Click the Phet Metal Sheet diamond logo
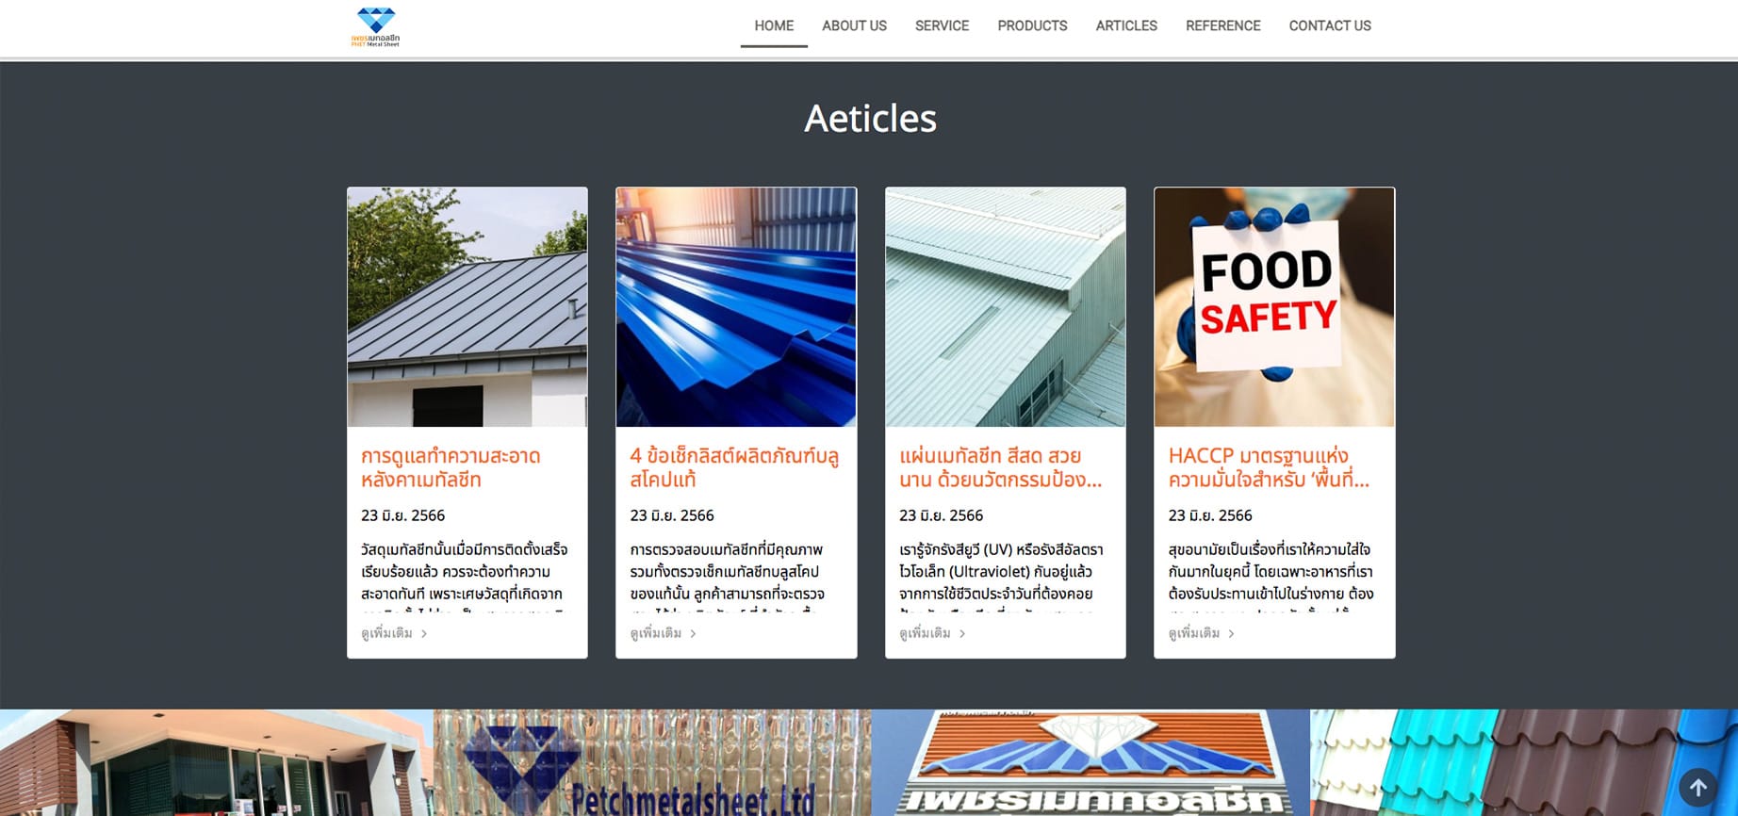 pos(376,27)
